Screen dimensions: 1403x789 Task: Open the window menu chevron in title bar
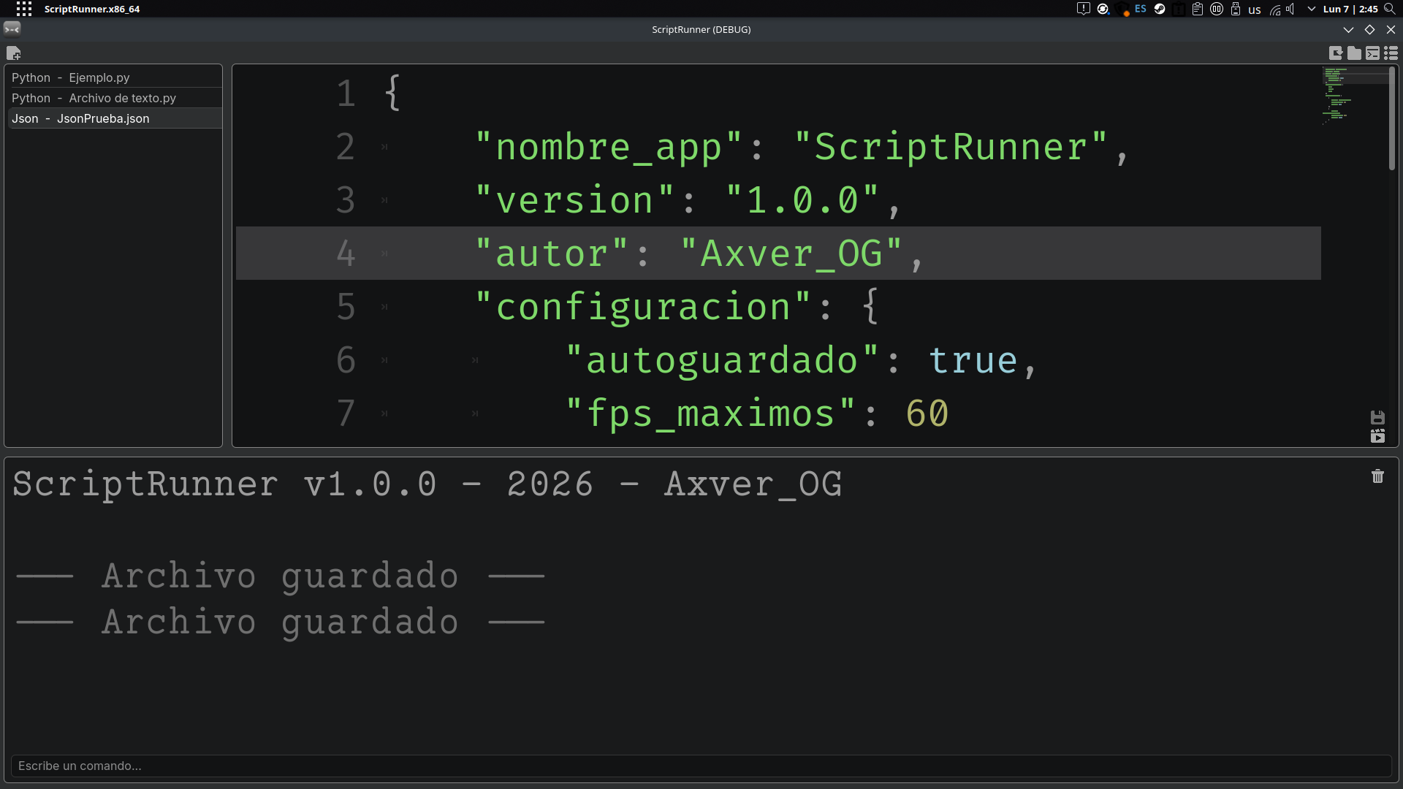(1348, 29)
